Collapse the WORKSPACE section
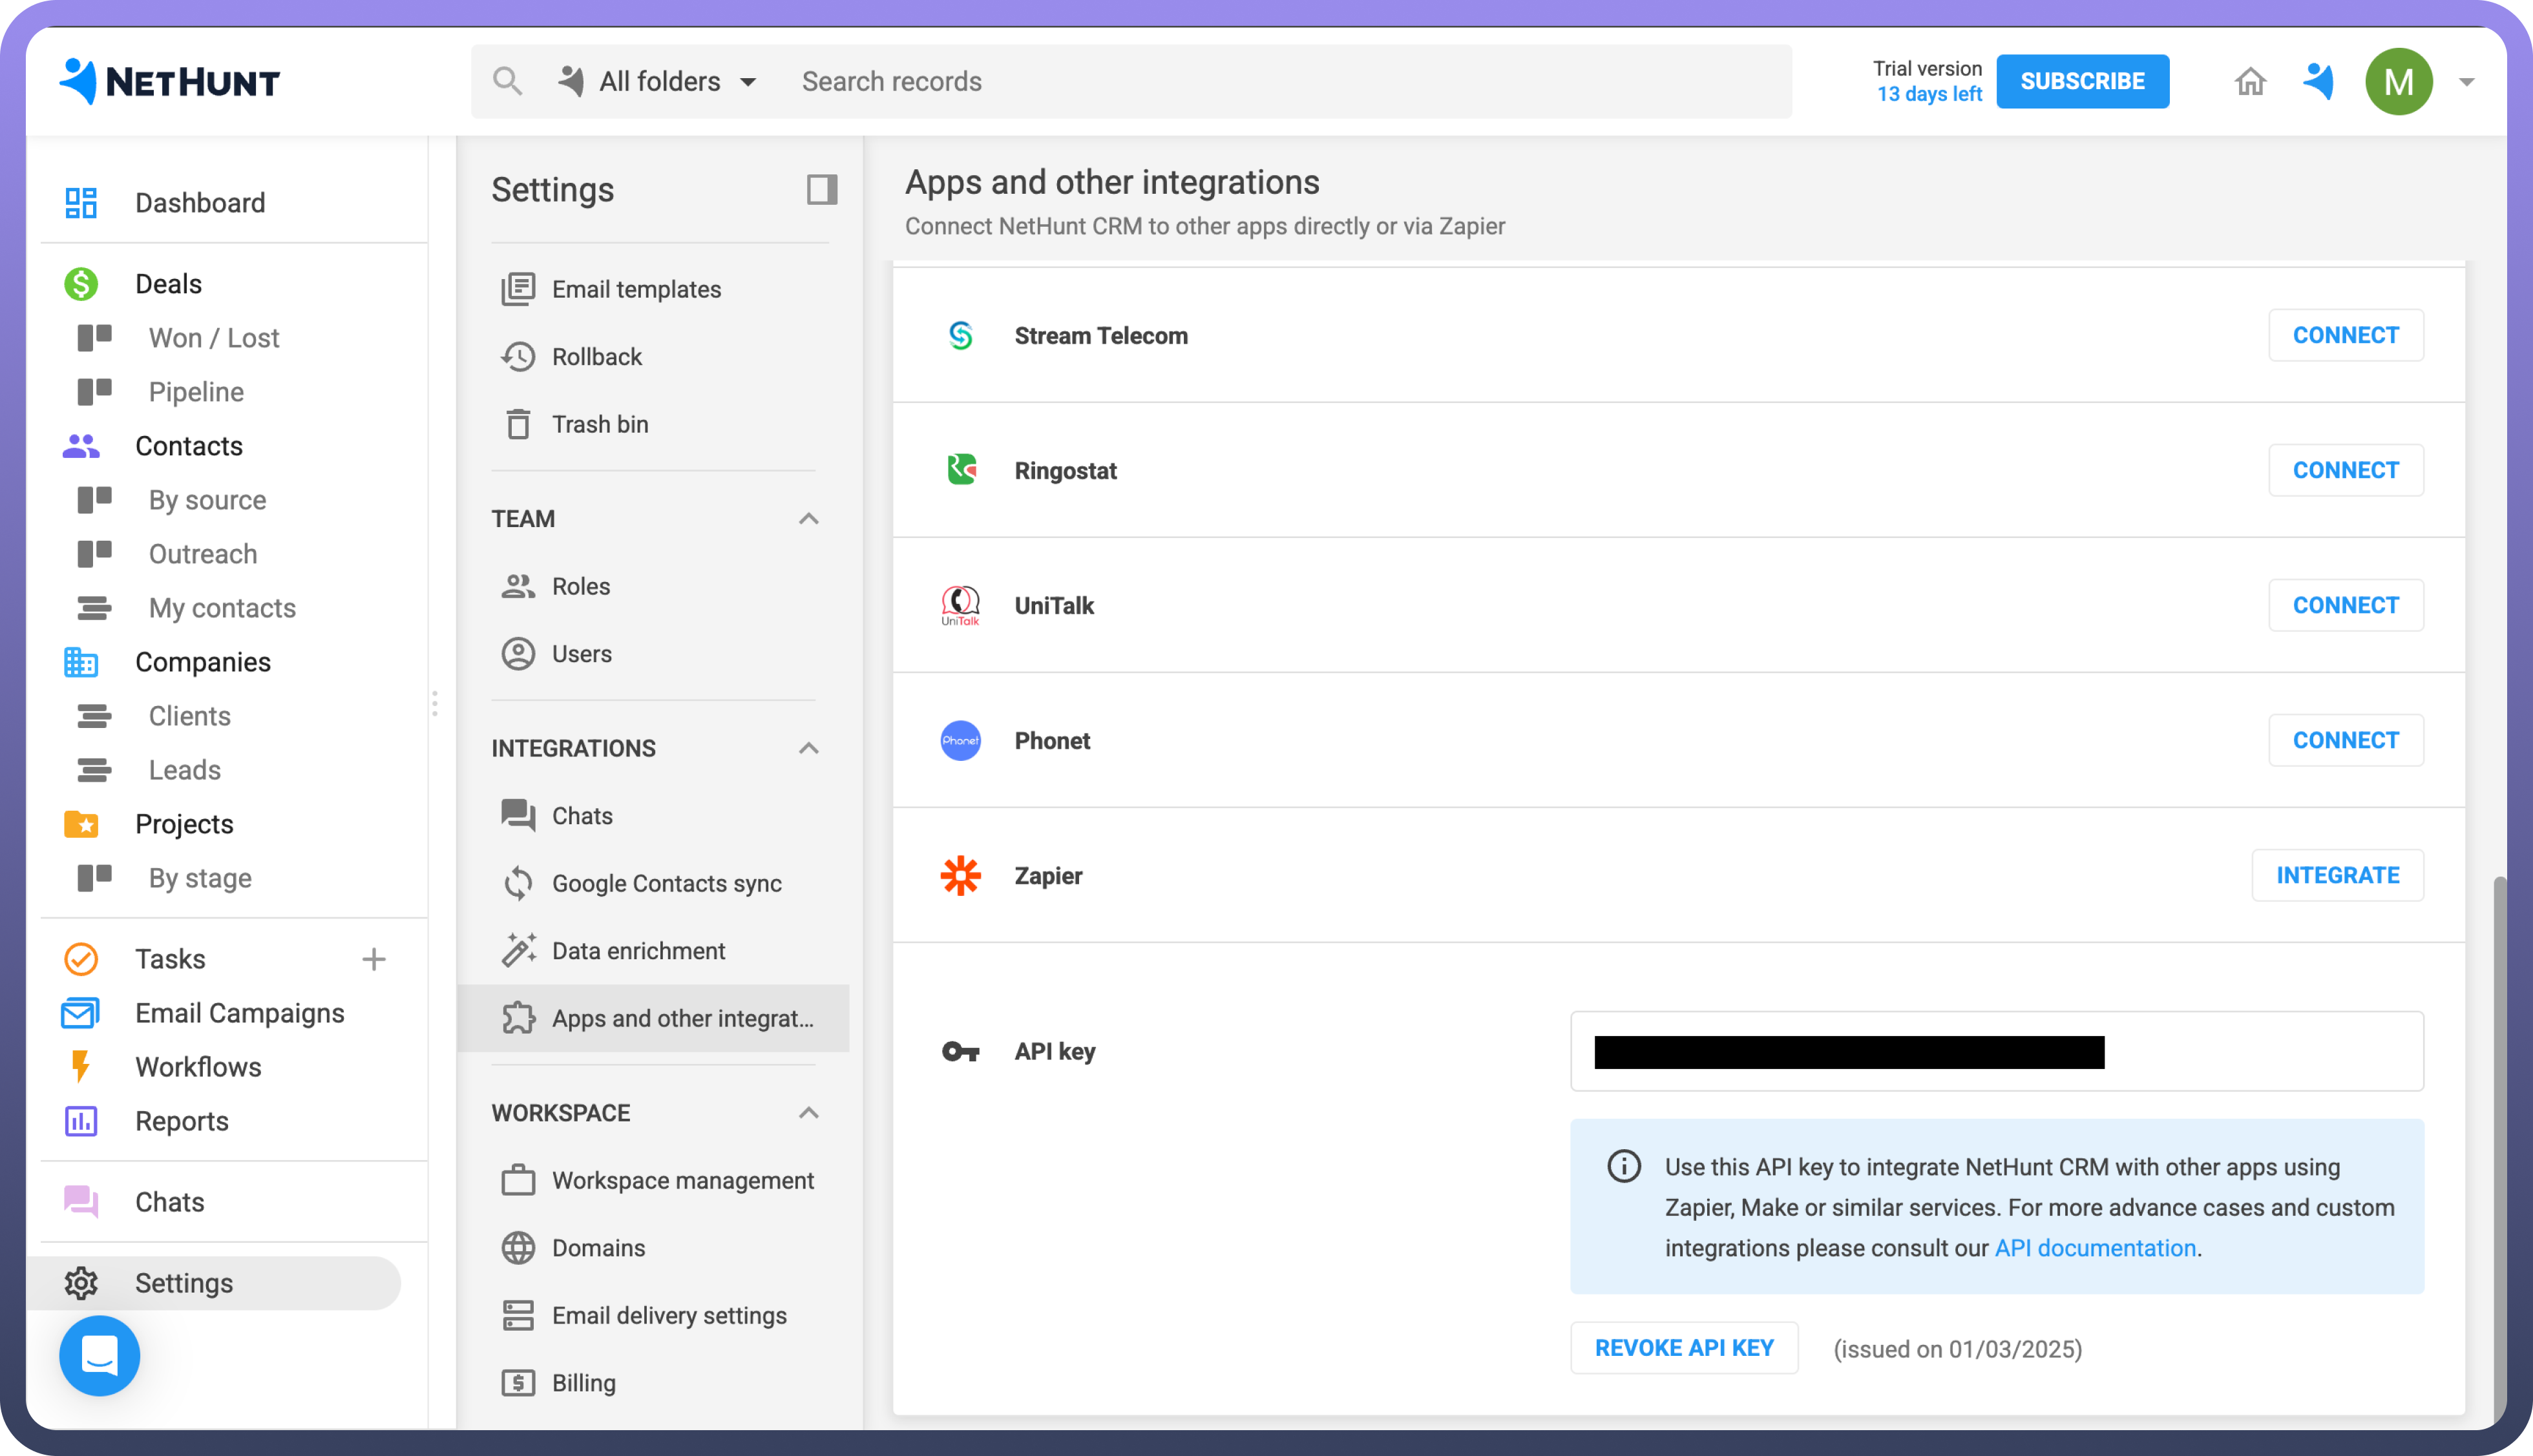 [808, 1113]
